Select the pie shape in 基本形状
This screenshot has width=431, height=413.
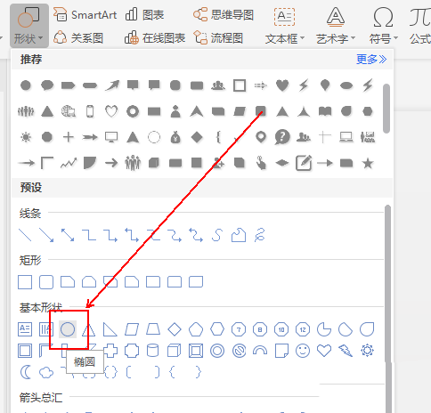324,329
